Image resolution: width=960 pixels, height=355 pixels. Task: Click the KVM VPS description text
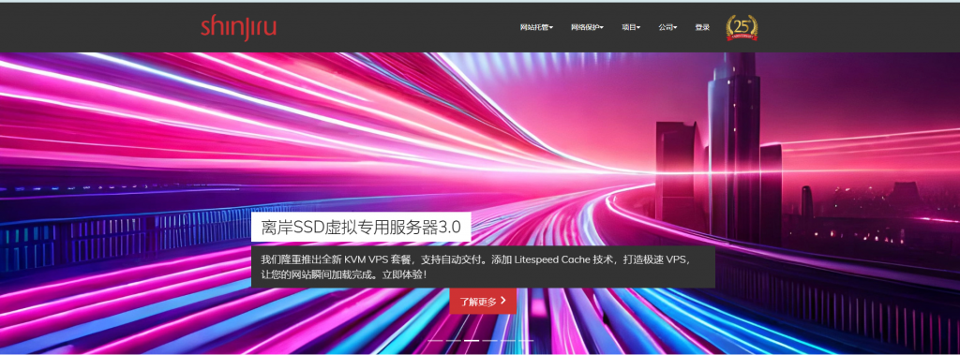483,267
